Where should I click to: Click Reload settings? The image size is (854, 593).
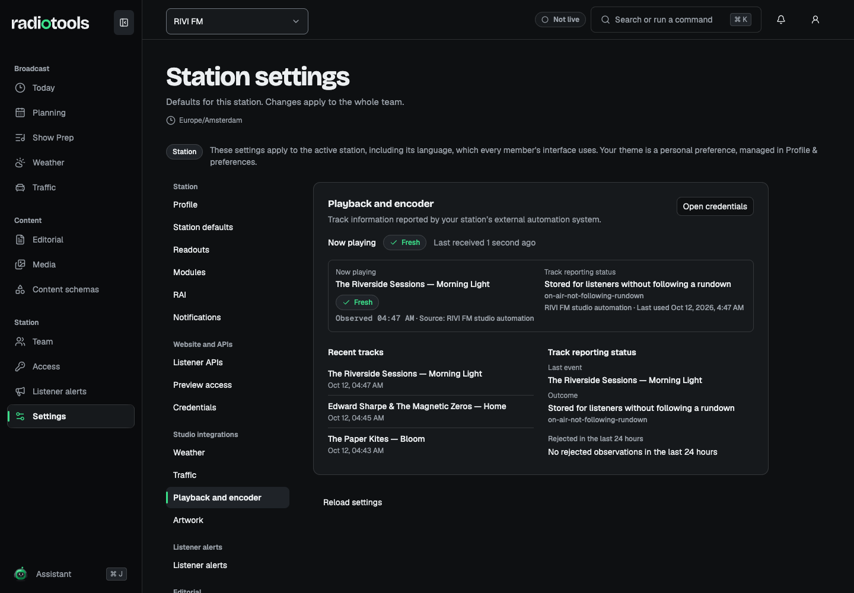352,502
